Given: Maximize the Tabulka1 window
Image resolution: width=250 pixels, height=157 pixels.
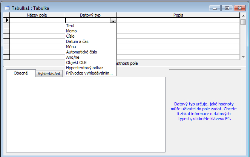Looking at the screenshot, I should pos(227,8).
